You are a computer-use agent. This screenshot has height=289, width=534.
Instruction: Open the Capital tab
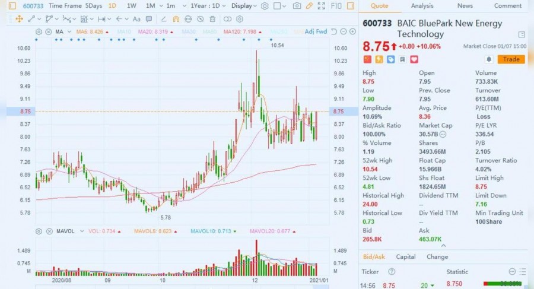tap(406, 257)
